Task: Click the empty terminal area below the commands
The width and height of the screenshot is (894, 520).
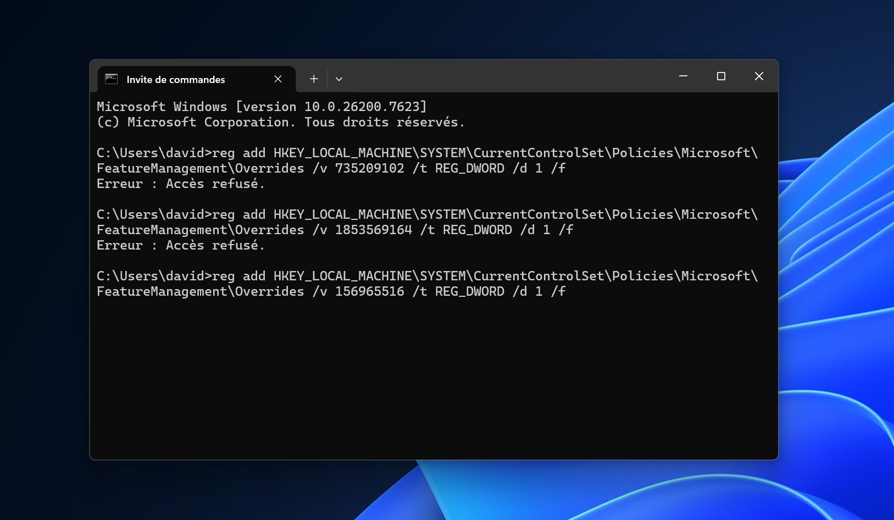Action: pyautogui.click(x=433, y=379)
